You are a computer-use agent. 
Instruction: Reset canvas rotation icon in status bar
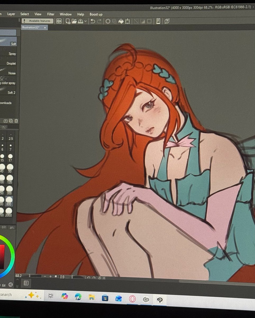coord(100,278)
